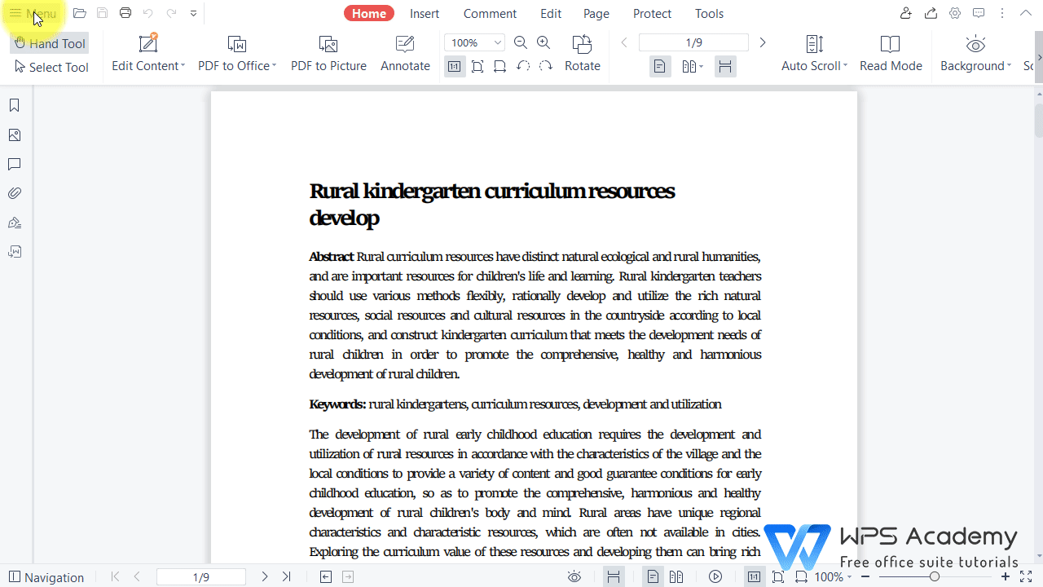The width and height of the screenshot is (1043, 587).
Task: Open the Protect ribbon tab
Action: pyautogui.click(x=652, y=13)
